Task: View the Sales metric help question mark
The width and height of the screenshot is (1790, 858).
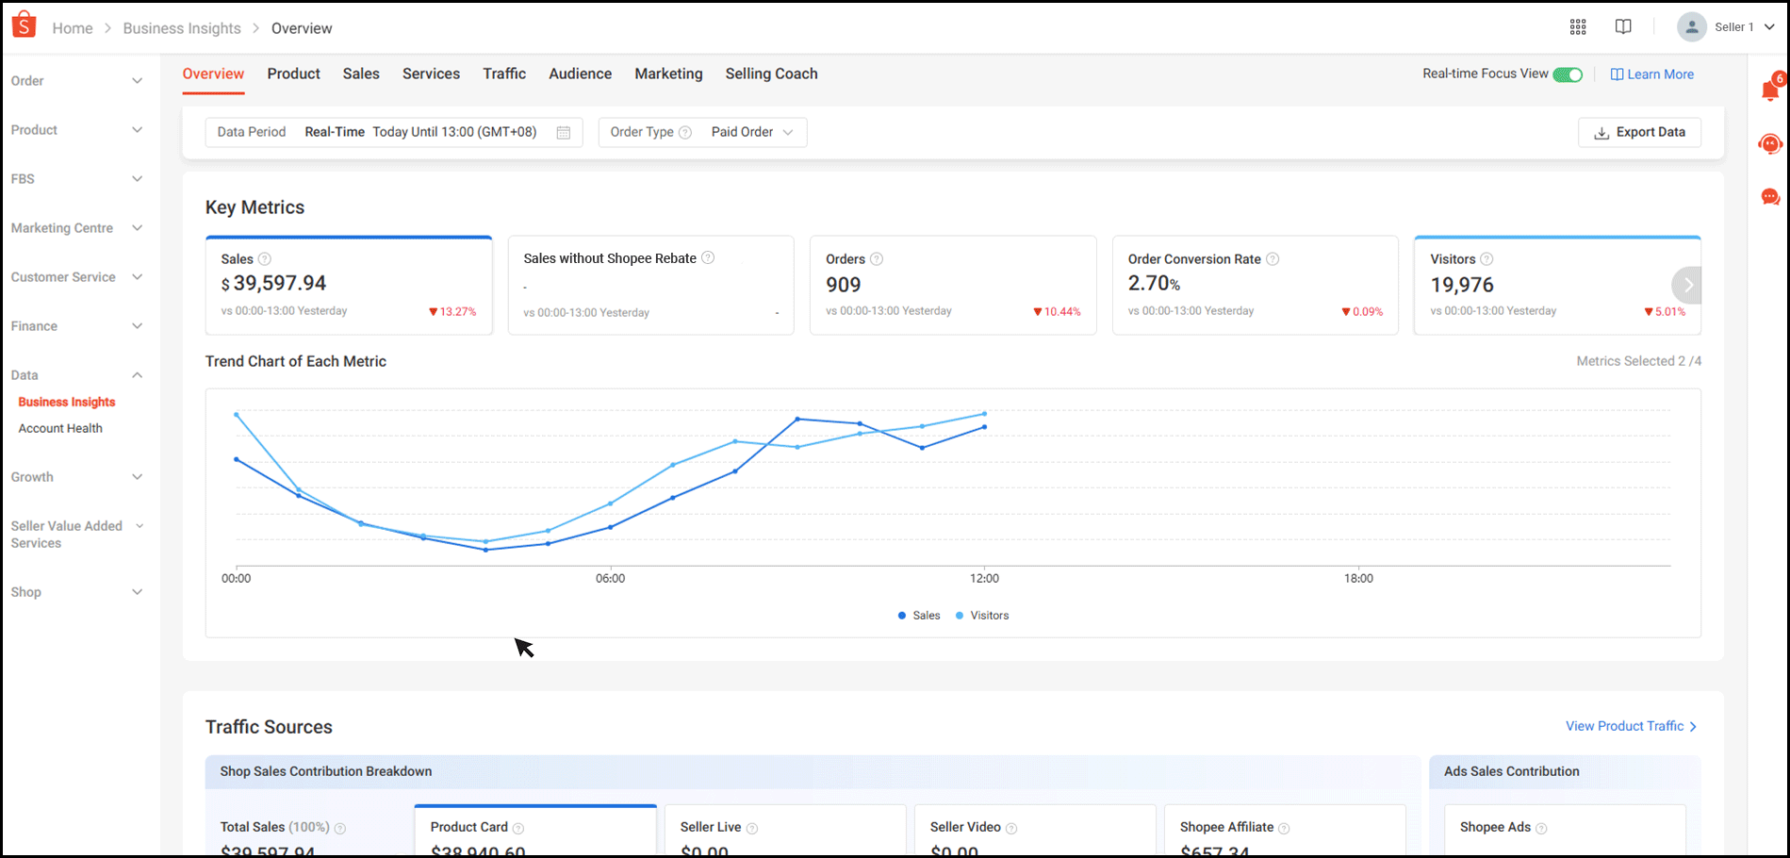Action: click(x=265, y=257)
